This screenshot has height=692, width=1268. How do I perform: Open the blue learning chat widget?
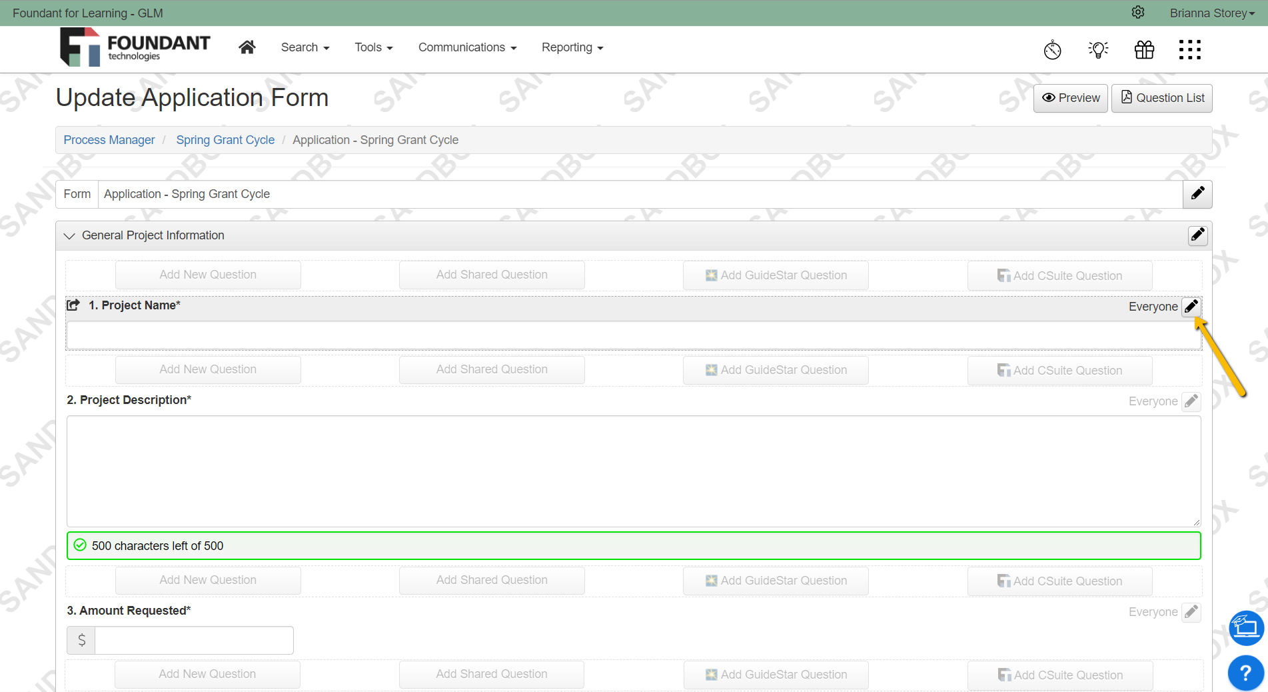1247,628
